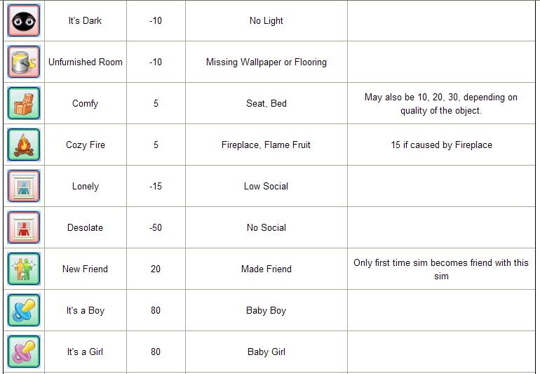Click the New Friend two people icon

24,269
